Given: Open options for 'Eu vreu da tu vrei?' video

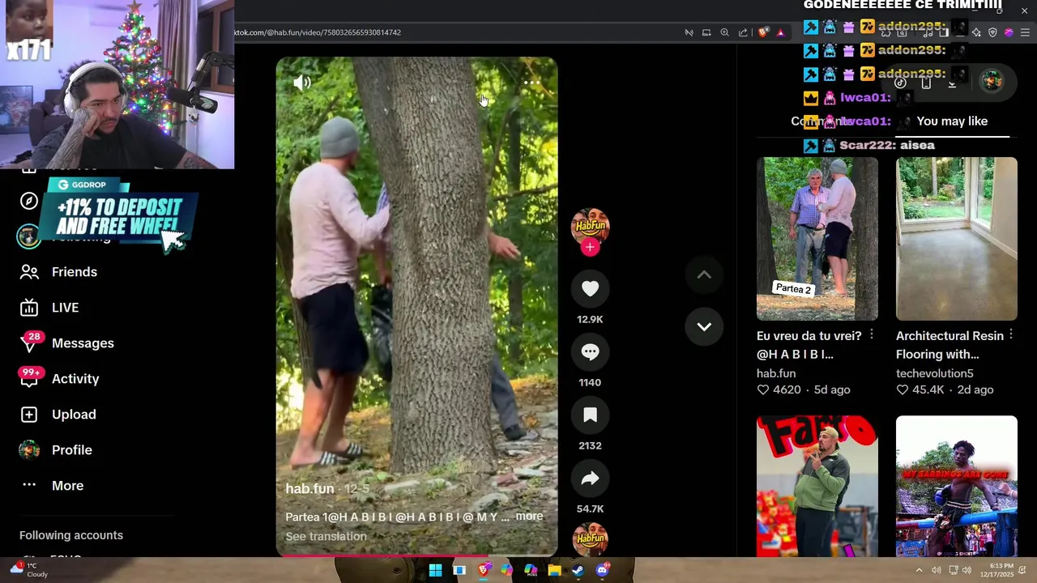Looking at the screenshot, I should (x=872, y=334).
